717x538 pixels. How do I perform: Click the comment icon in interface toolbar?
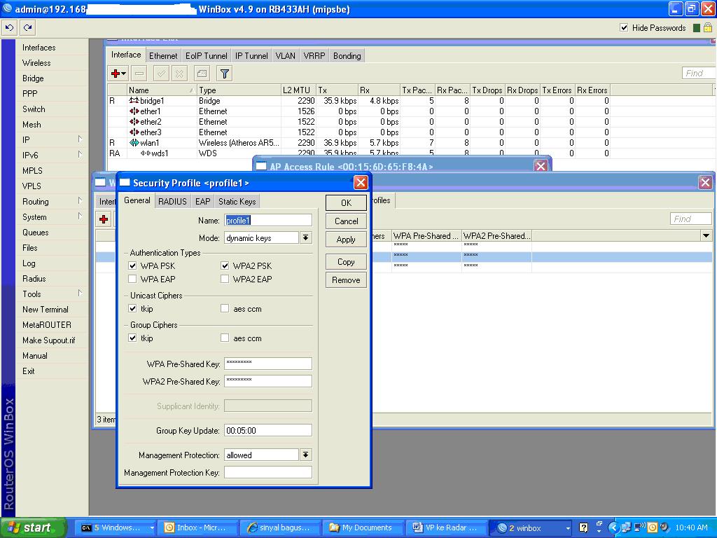pos(202,74)
